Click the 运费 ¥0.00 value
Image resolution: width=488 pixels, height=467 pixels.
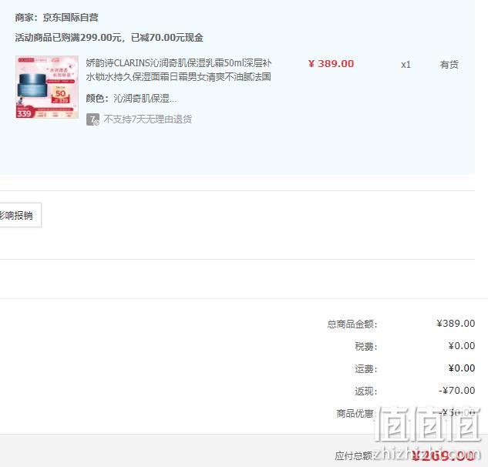(x=462, y=368)
